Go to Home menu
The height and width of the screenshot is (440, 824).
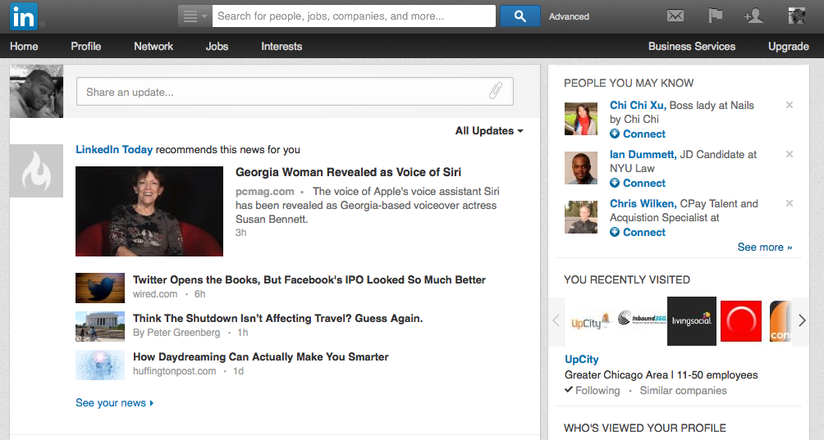coord(24,46)
